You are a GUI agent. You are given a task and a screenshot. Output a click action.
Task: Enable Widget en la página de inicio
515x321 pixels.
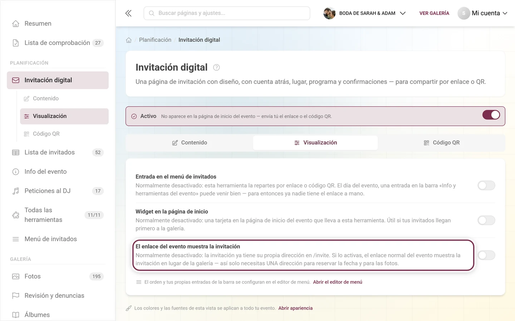point(486,220)
